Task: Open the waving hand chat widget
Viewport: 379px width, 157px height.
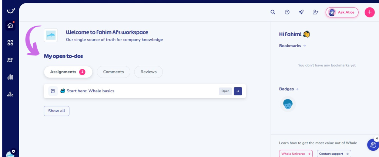Action: [373, 145]
